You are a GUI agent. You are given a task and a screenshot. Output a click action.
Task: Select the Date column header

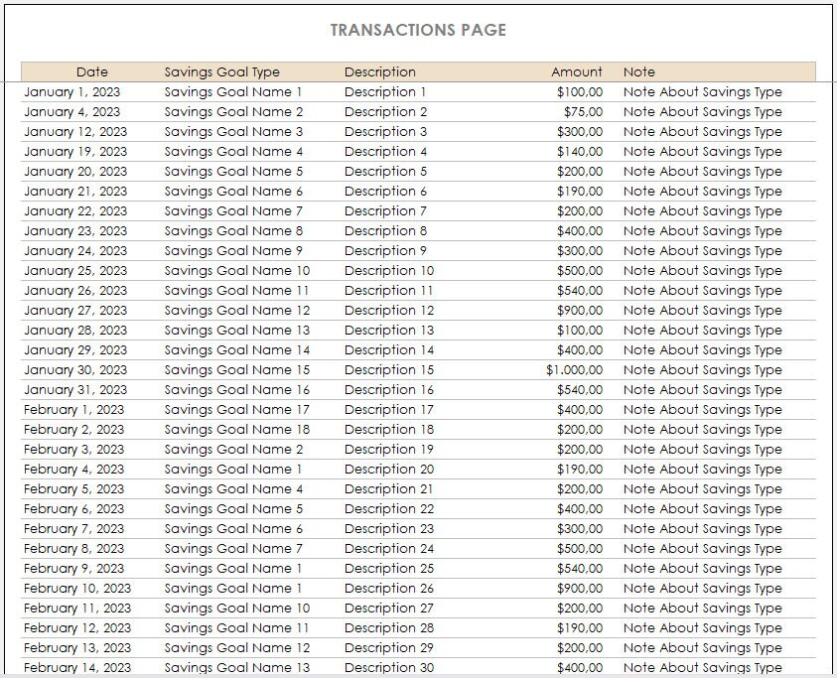[92, 71]
